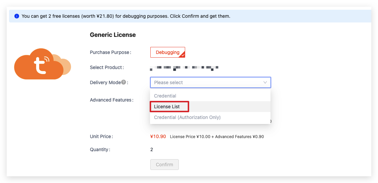Viewport: 378px width, 183px height.
Task: Click the License Price breakdown text
Action: [x=217, y=137]
